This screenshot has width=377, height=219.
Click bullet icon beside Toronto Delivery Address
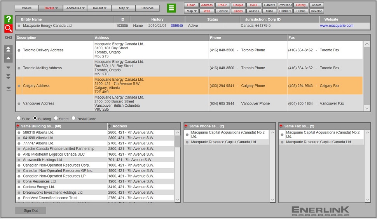pyautogui.click(x=19, y=50)
